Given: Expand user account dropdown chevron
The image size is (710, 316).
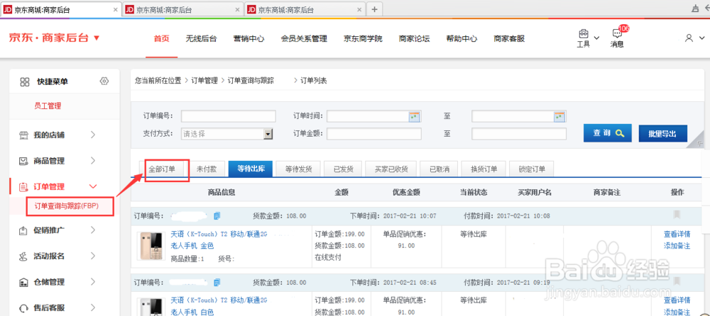Looking at the screenshot, I should click(701, 38).
